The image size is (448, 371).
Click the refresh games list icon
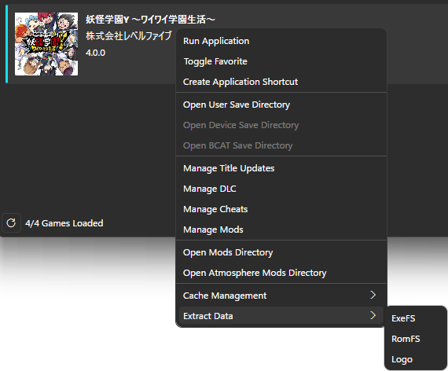tap(11, 223)
